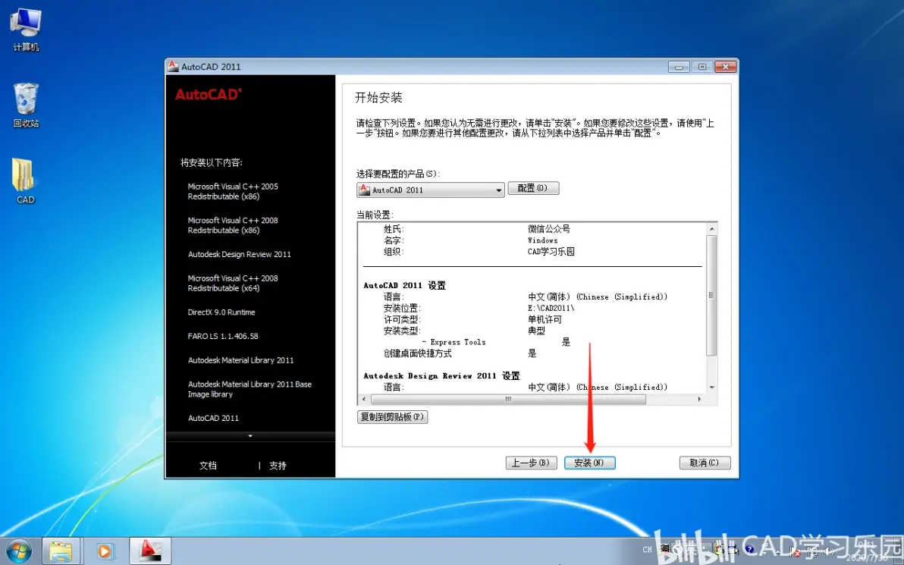Select DirectX 9.0 Runtime entry
This screenshot has height=565, width=904.
pos(221,312)
